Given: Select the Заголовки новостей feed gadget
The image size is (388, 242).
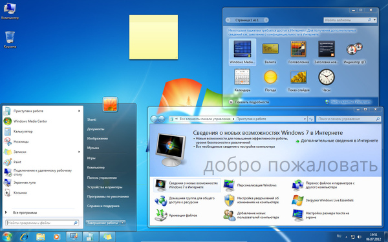Looking at the screenshot, I should tap(327, 52).
